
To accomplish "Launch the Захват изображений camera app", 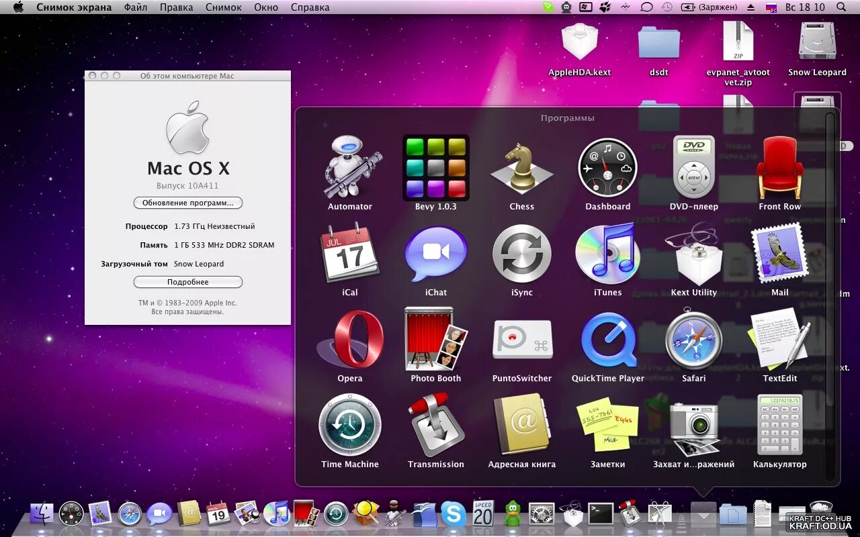I will [694, 428].
